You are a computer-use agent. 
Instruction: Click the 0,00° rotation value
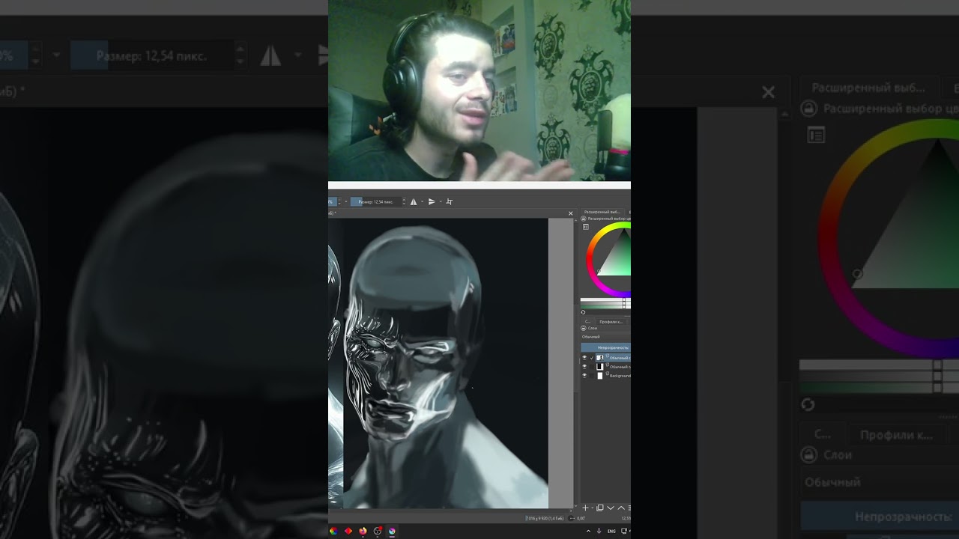tap(581, 518)
